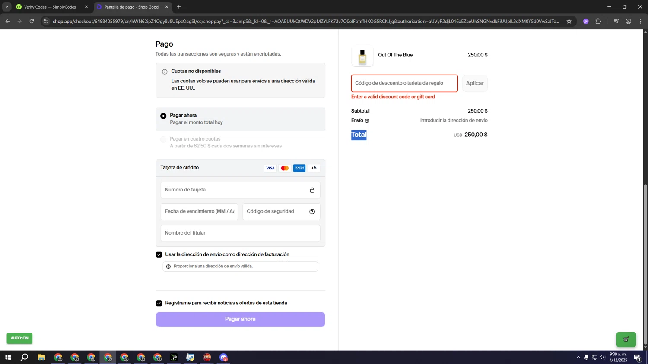This screenshot has width=648, height=364.
Task: Open a new browser tab
Action: pos(179,7)
